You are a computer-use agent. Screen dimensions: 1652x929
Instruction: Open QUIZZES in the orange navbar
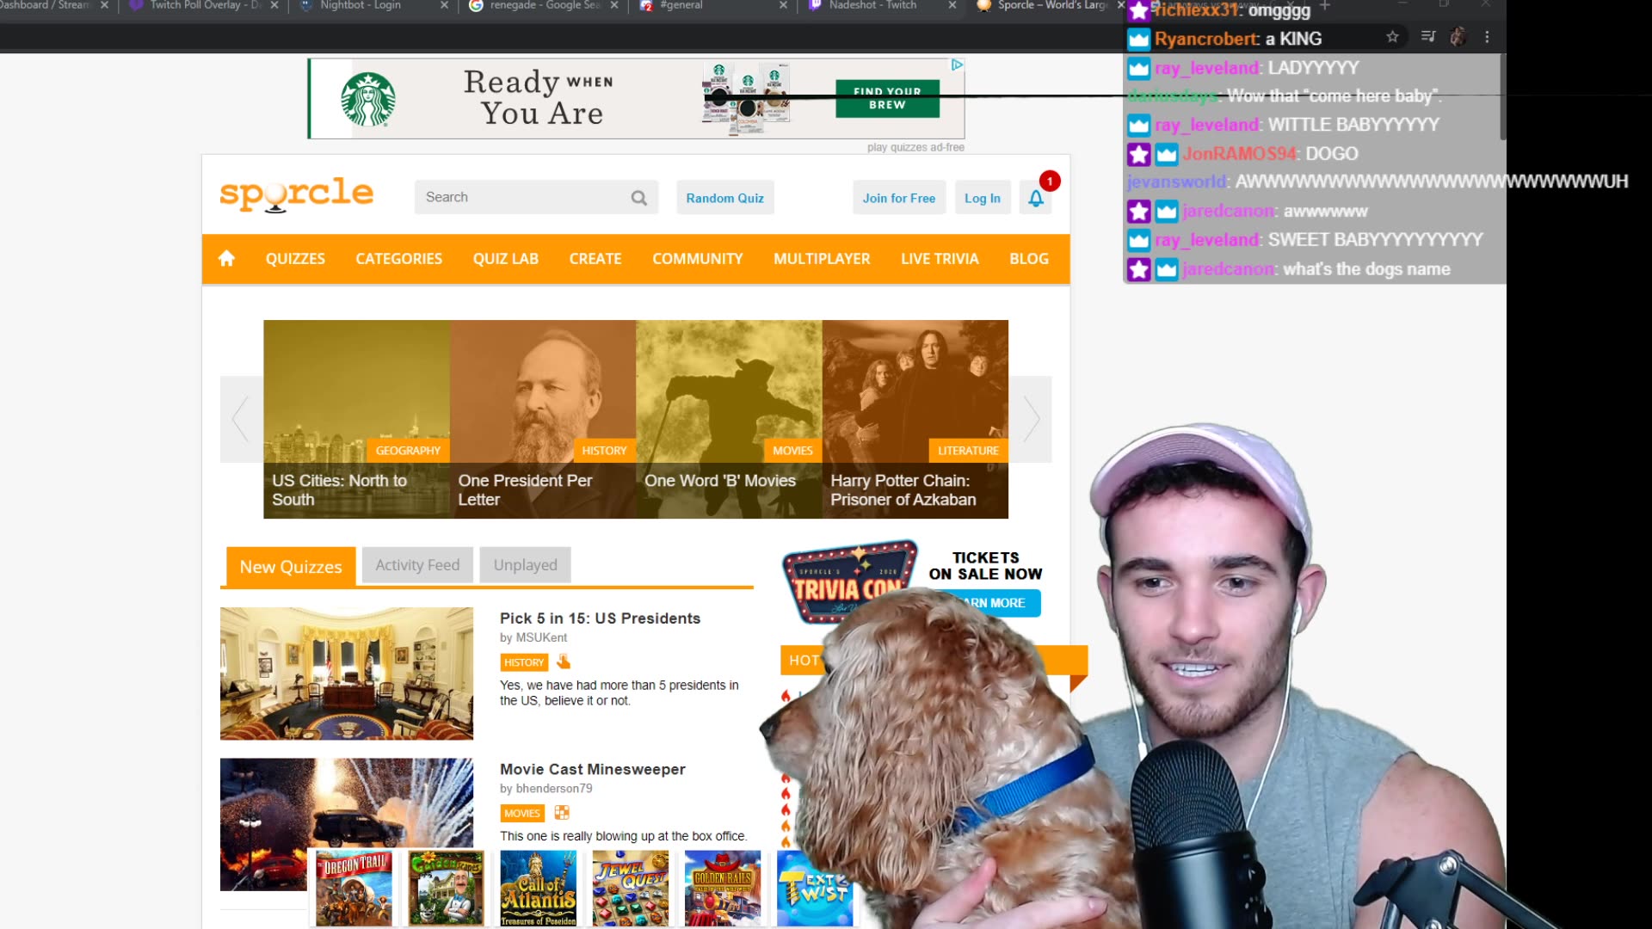[x=295, y=259]
